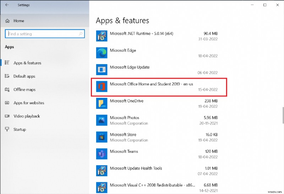Viewport: 284px width, 194px height.
Task: Click the Microsoft Office logo icon
Action: (x=102, y=86)
